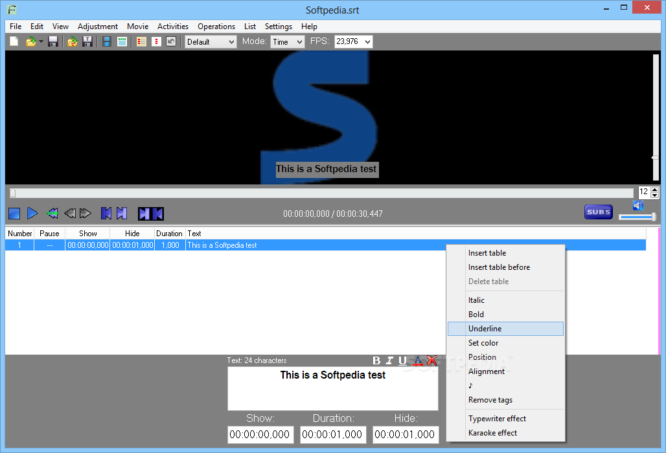Choose Set color from context menu
666x453 pixels.
point(505,343)
